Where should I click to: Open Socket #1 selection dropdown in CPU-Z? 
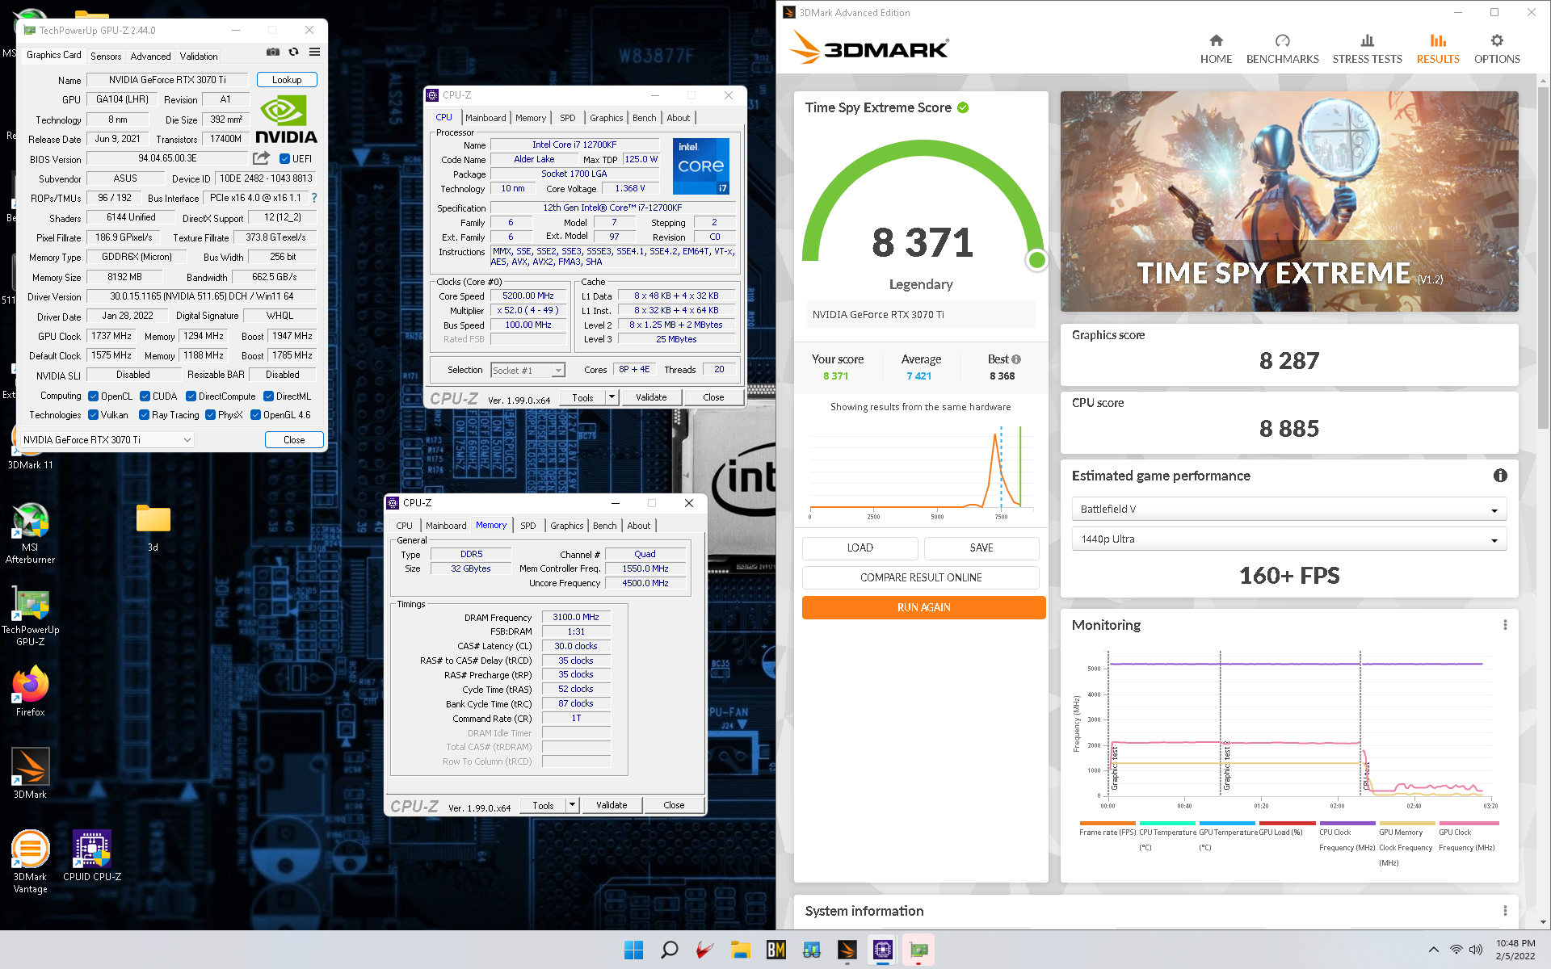528,370
